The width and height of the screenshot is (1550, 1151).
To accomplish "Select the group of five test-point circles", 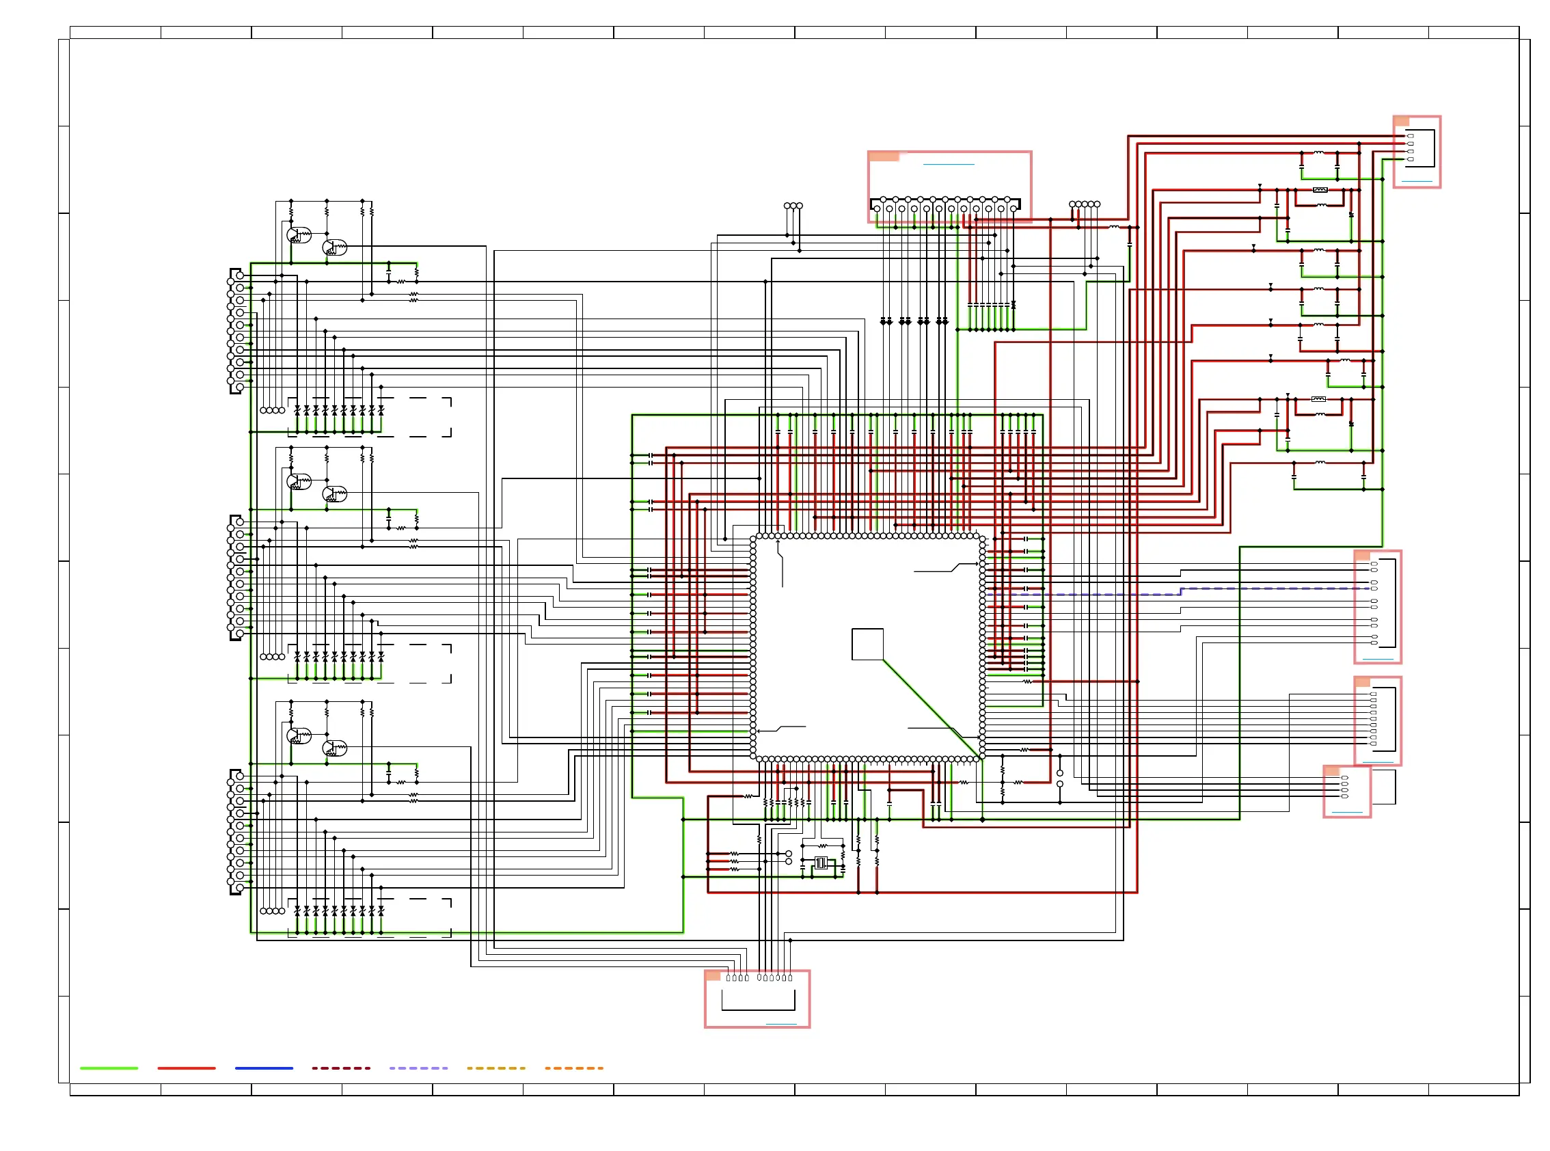I will tap(1084, 204).
